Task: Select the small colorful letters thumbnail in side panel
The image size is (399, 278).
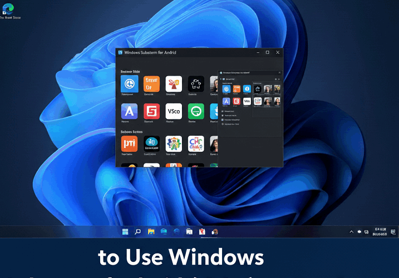Action: click(258, 101)
